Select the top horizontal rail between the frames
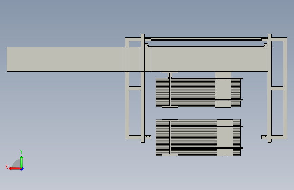 [206, 39]
